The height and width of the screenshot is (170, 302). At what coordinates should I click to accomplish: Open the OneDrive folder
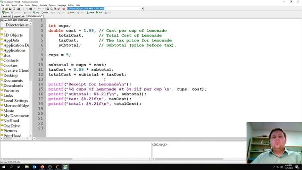click(x=11, y=126)
